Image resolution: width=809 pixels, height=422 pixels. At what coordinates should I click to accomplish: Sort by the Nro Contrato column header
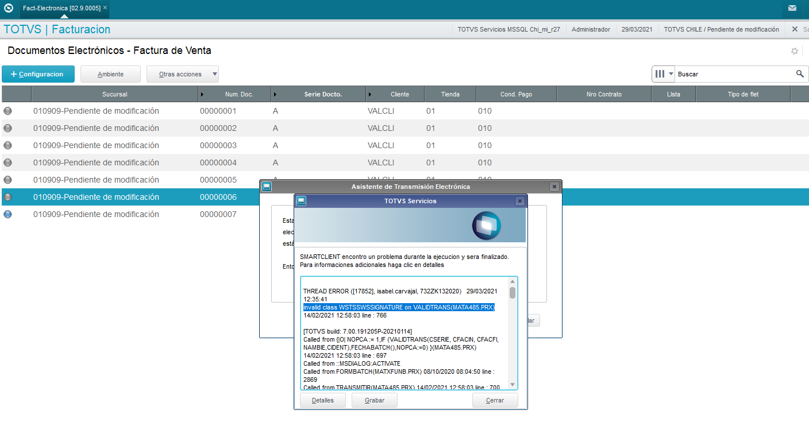[x=604, y=94]
